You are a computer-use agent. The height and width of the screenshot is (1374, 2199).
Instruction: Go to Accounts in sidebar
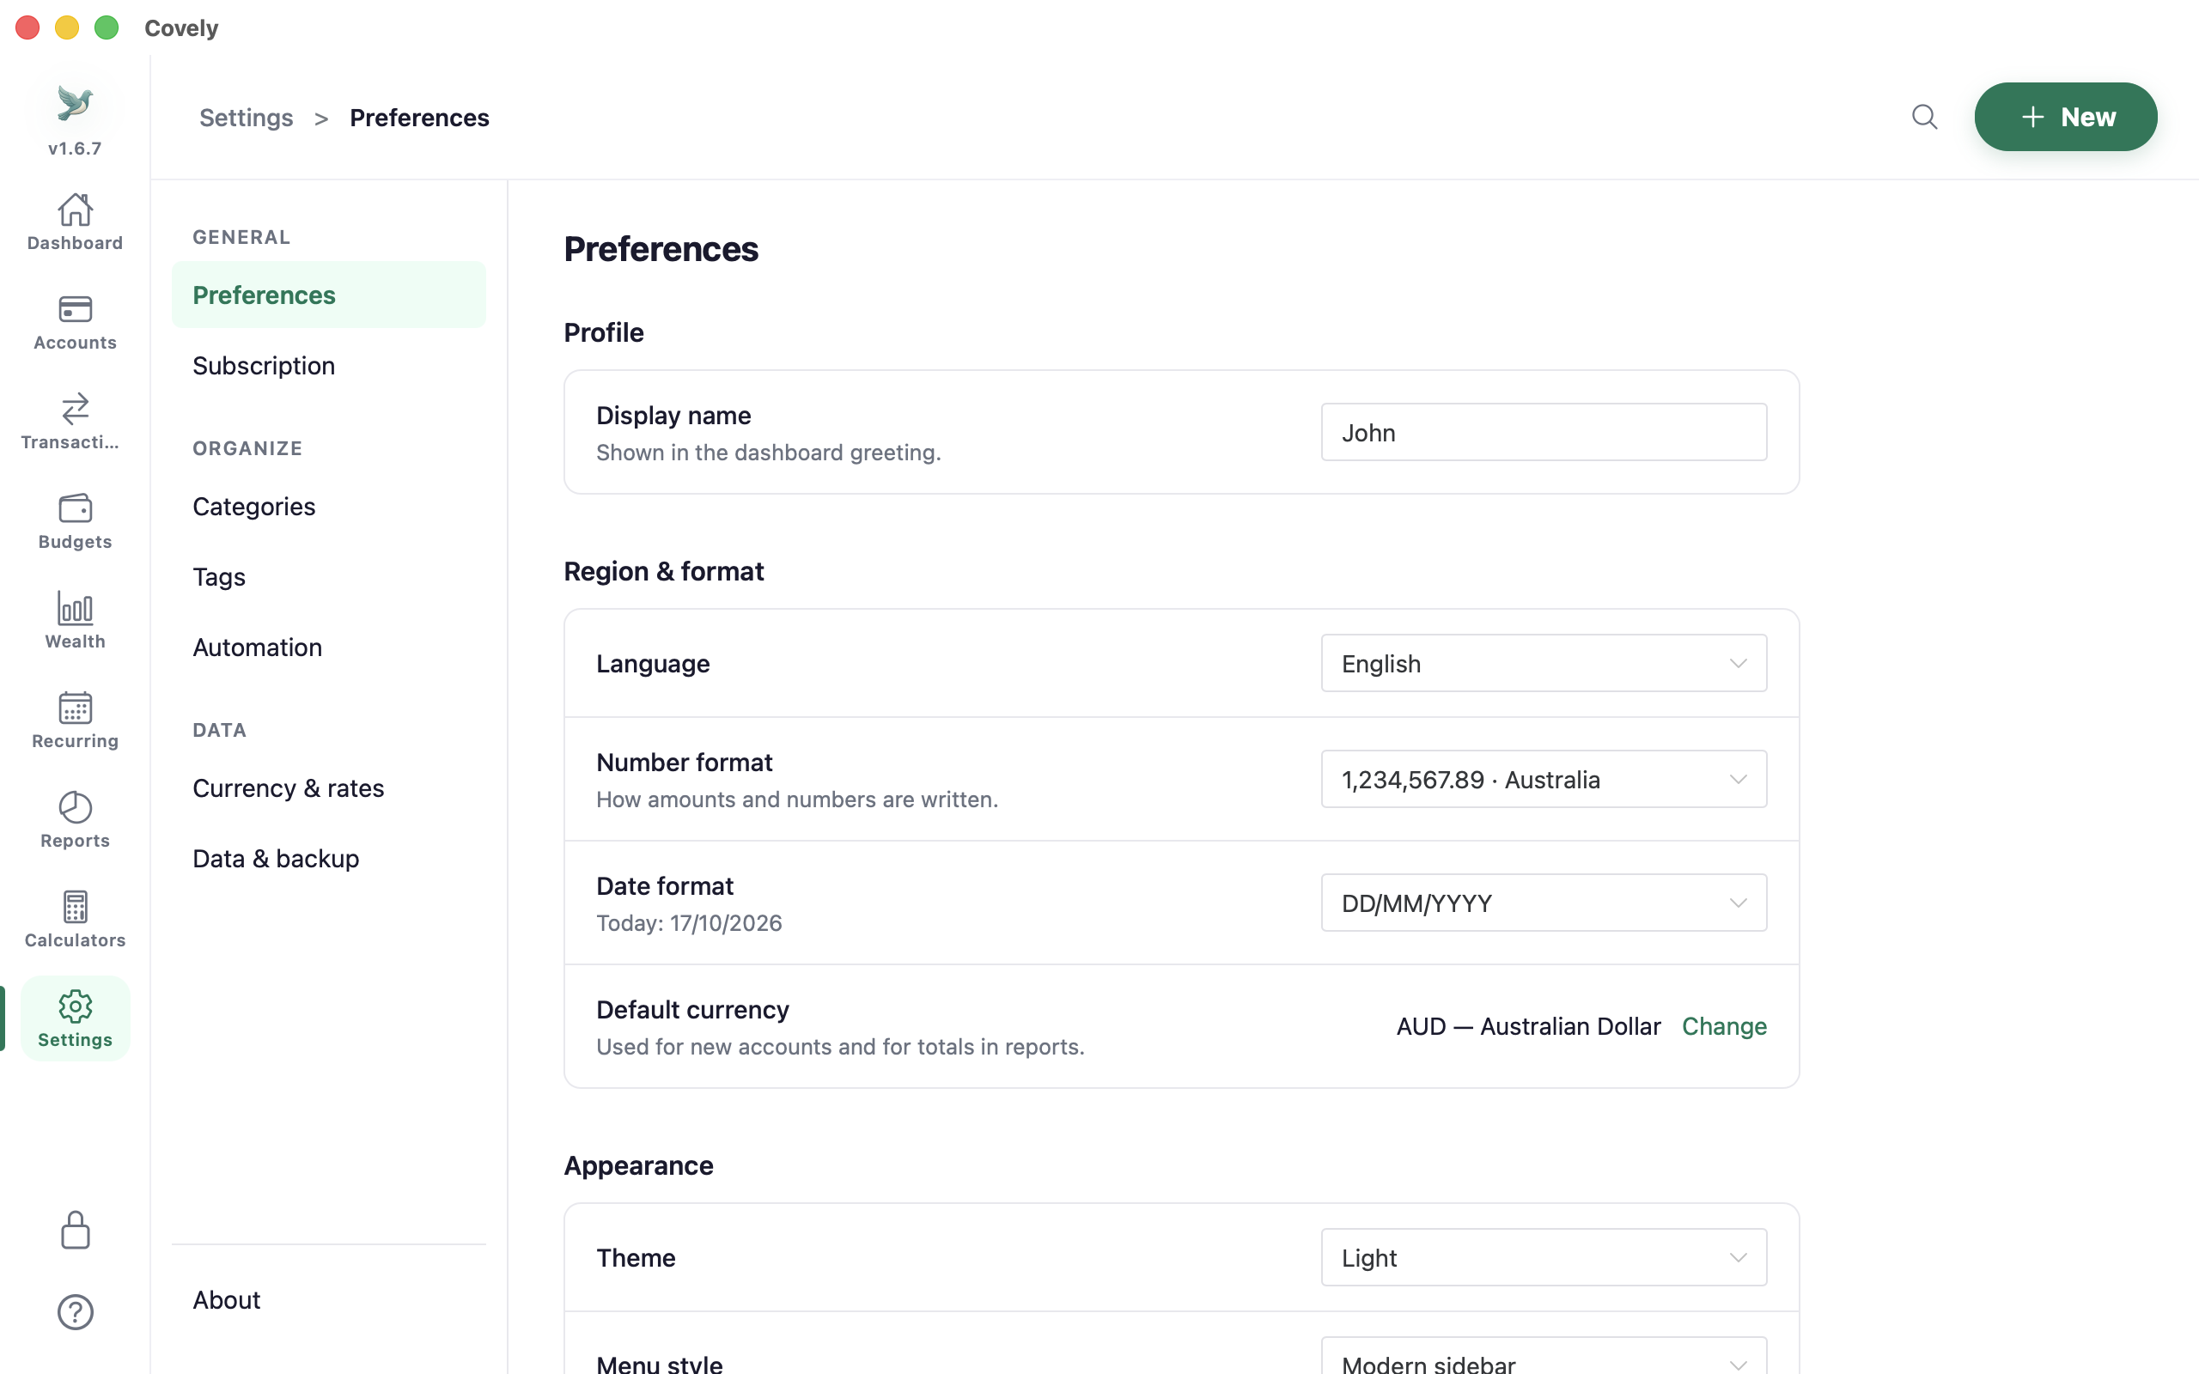tap(75, 321)
